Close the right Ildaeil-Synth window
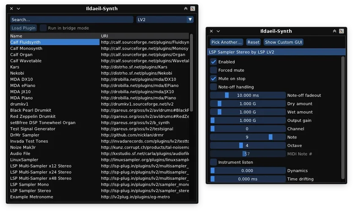353x211 pixels. (x=211, y=31)
